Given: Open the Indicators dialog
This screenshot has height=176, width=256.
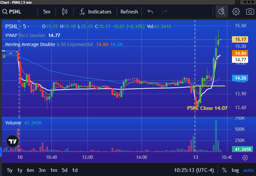Looking at the screenshot, I should point(95,12).
